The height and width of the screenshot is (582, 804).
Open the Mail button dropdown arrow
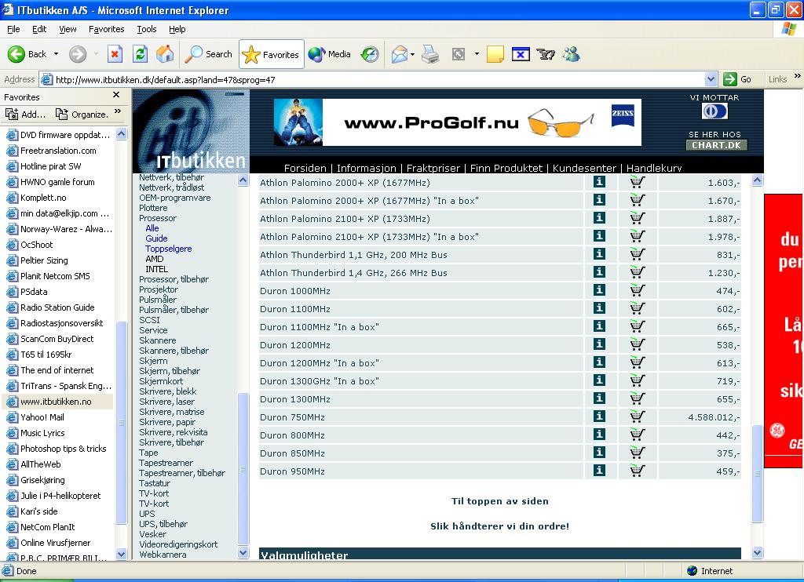click(x=412, y=54)
